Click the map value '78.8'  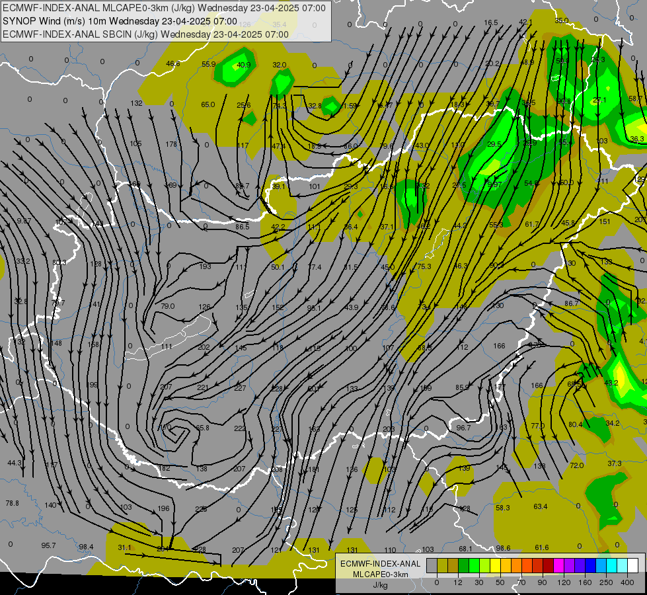[x=13, y=503]
